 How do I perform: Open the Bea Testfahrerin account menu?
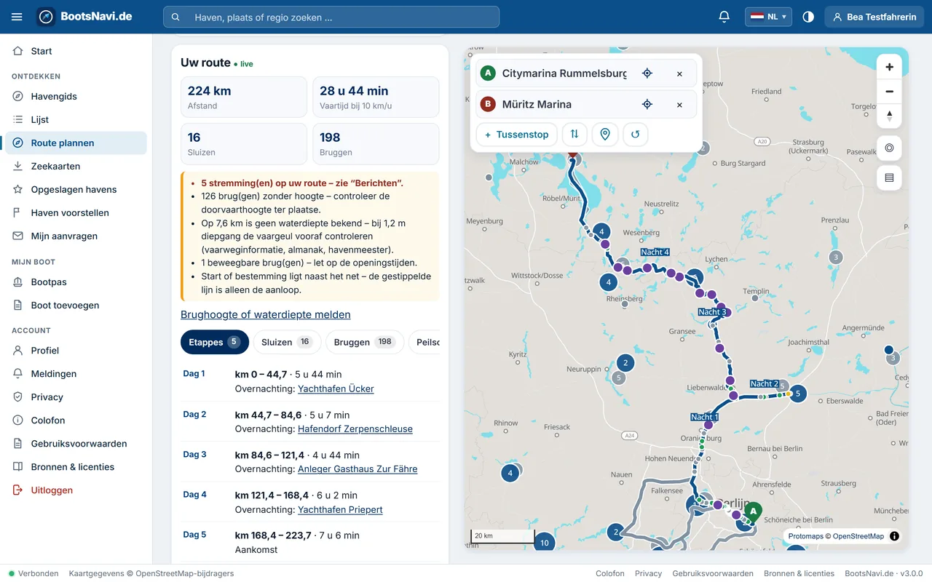[x=874, y=17]
